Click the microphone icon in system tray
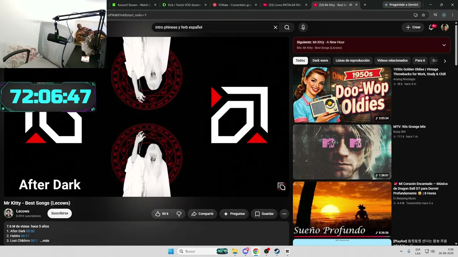 (409, 251)
